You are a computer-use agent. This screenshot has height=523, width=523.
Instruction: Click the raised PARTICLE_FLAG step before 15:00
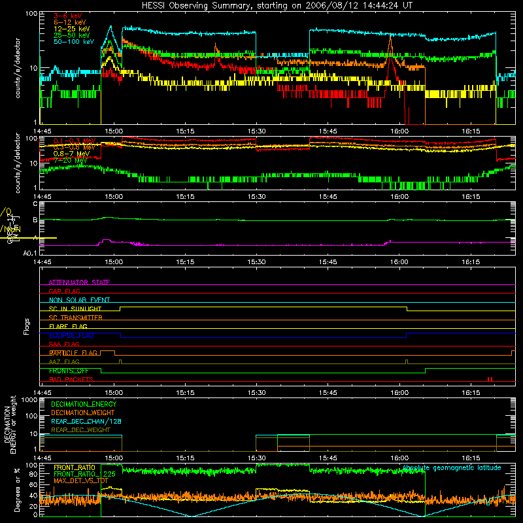107,351
